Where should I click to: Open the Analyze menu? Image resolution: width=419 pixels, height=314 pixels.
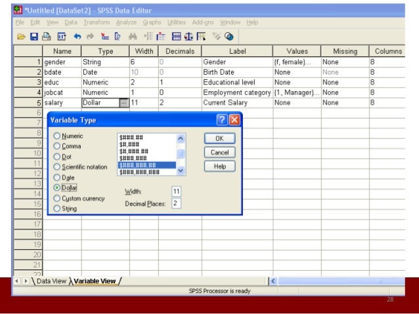[x=126, y=22]
